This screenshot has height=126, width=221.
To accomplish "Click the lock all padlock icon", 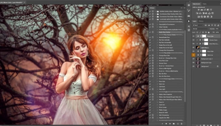I will point(209,32).
